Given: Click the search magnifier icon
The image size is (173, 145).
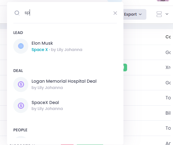Looking at the screenshot, I should (x=17, y=13).
